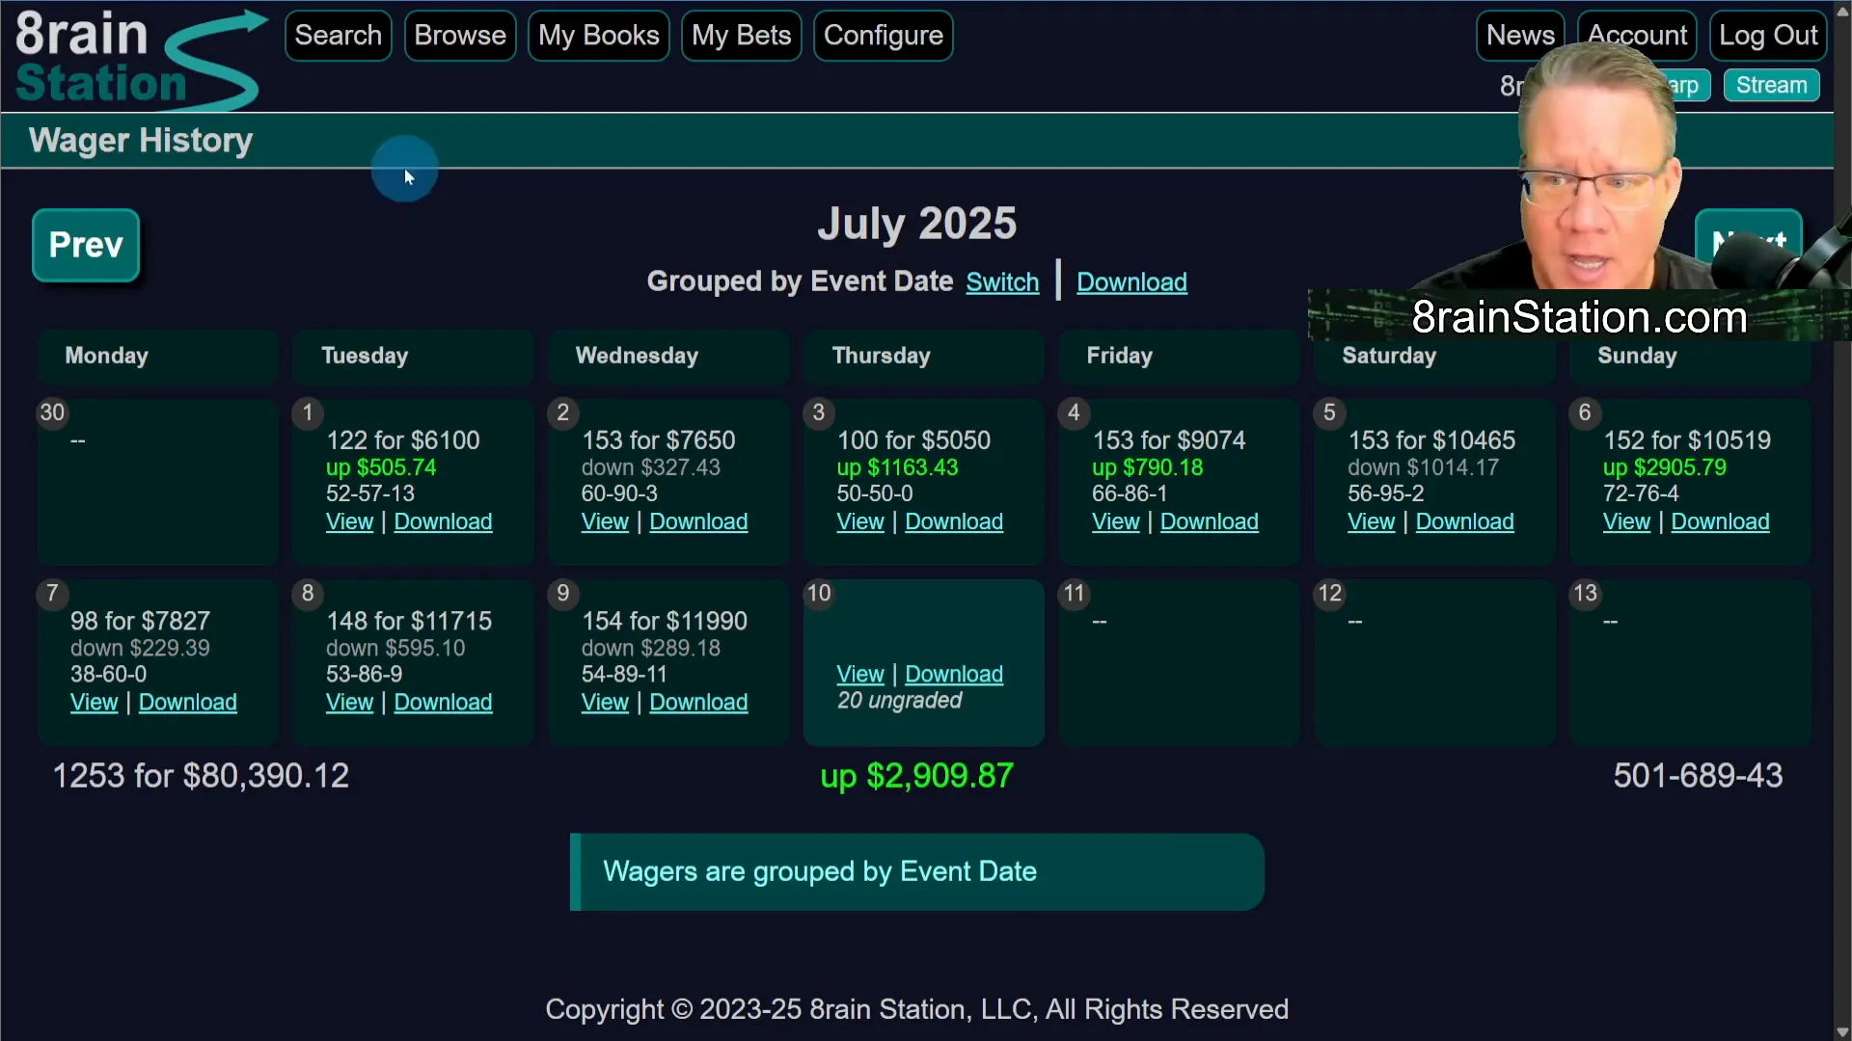This screenshot has width=1852, height=1041.
Task: Open the Browse menu item
Action: click(x=460, y=36)
